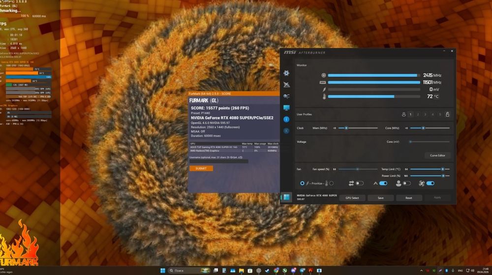Open Afterburner settings gear icon

point(286,73)
